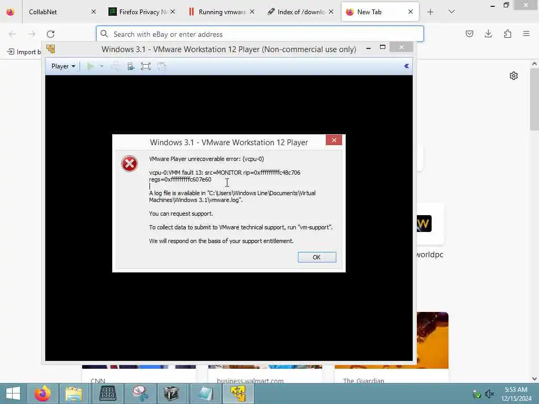
Task: Click the Firefox page scrollbar thumb
Action: [x=534, y=99]
